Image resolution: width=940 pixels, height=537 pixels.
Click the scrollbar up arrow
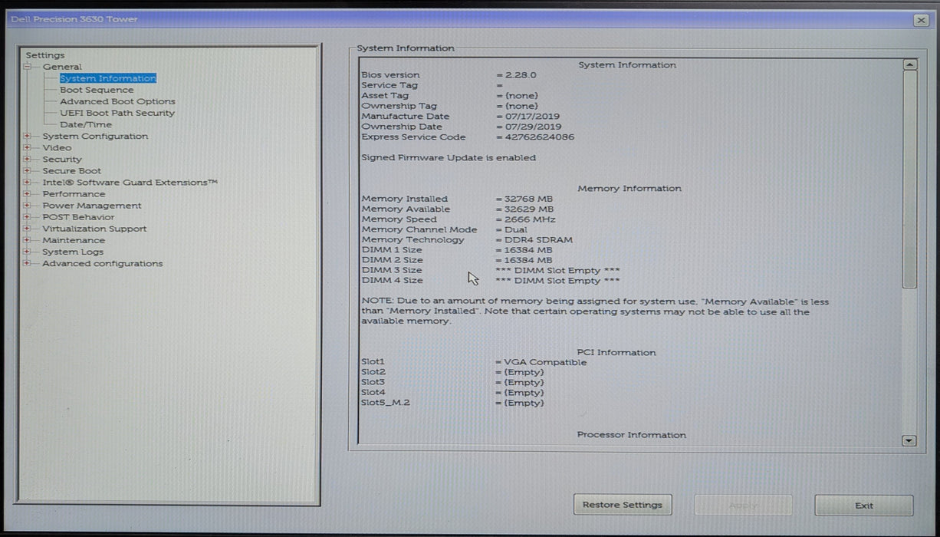(x=909, y=65)
